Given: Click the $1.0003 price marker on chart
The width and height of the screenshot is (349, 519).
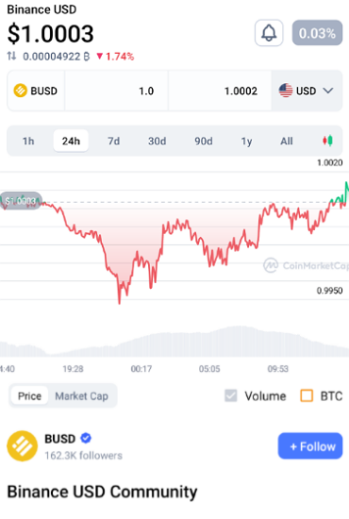Looking at the screenshot, I should (21, 201).
